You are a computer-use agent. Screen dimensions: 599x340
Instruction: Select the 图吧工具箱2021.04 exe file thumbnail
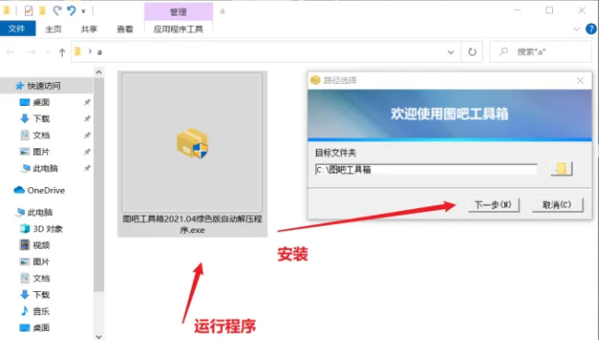(193, 154)
